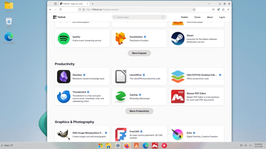Open the Spotify app title link
Screen dimensions: 266x149
click(76, 37)
